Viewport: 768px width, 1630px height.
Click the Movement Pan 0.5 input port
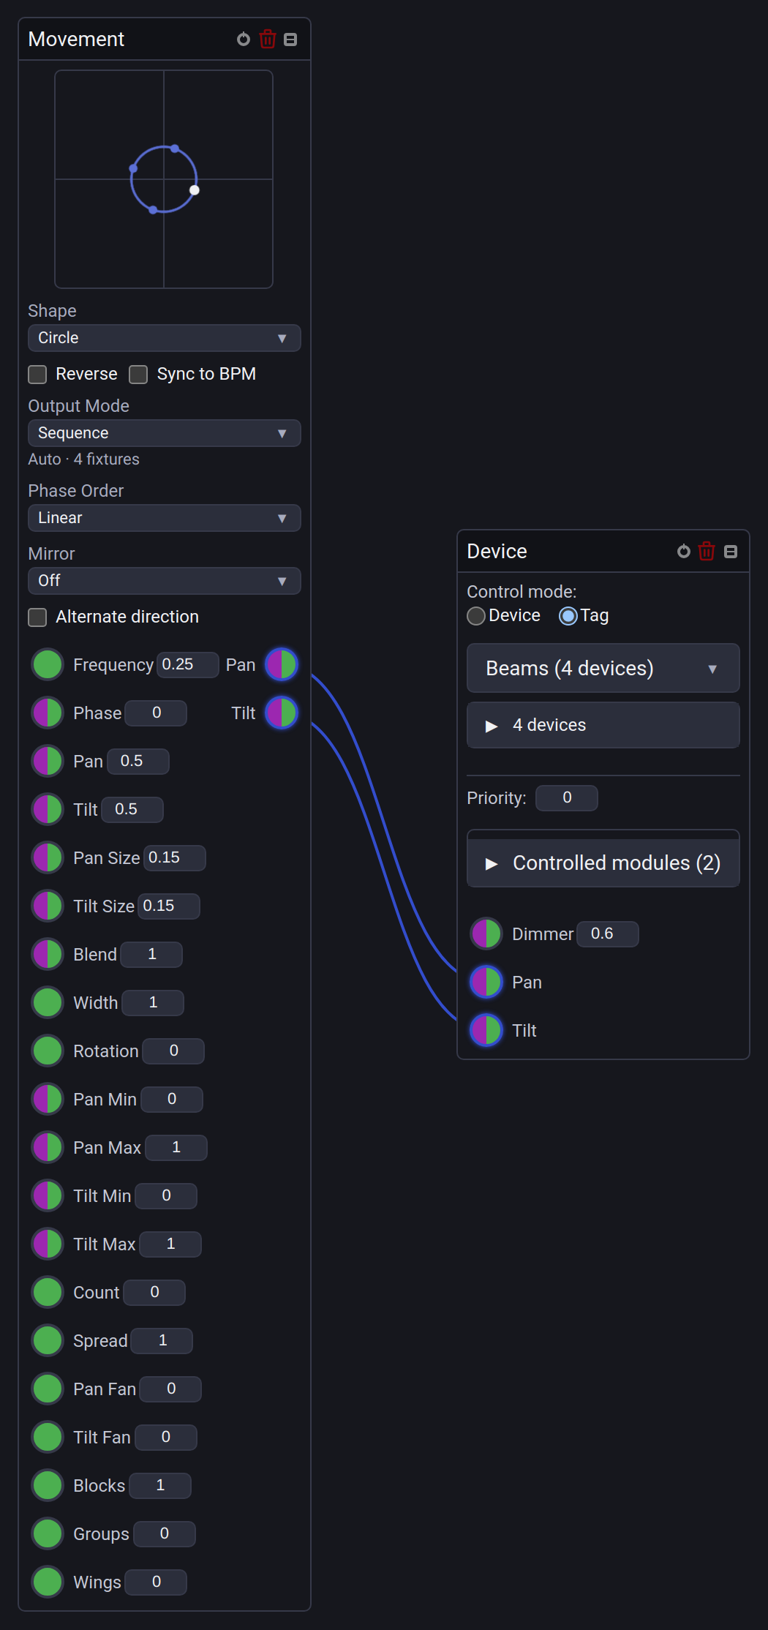pyautogui.click(x=48, y=761)
